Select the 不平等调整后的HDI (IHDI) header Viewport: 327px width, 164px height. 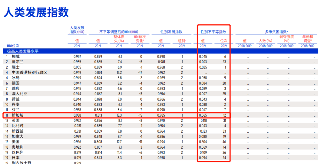pos(119,32)
